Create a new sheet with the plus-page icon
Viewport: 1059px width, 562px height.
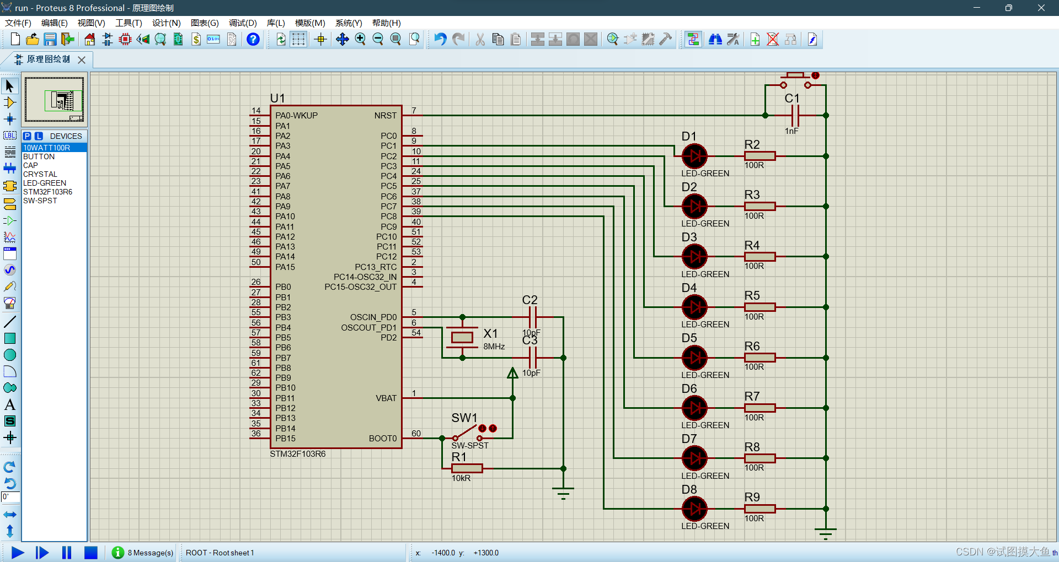[x=755, y=39]
